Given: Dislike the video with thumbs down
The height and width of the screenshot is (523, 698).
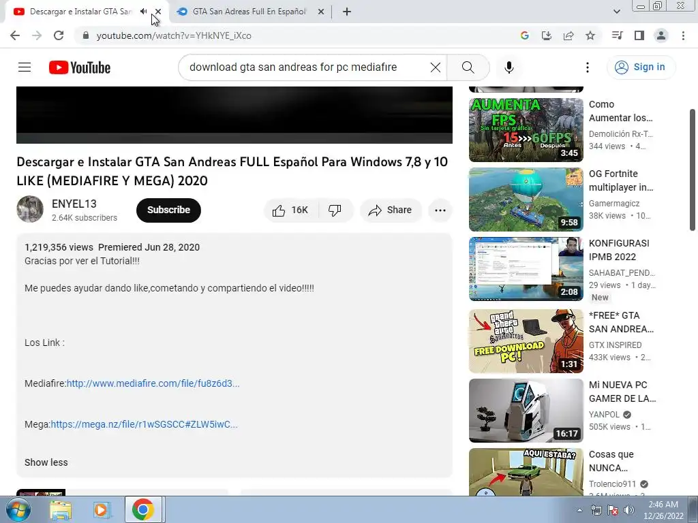Looking at the screenshot, I should 335,210.
